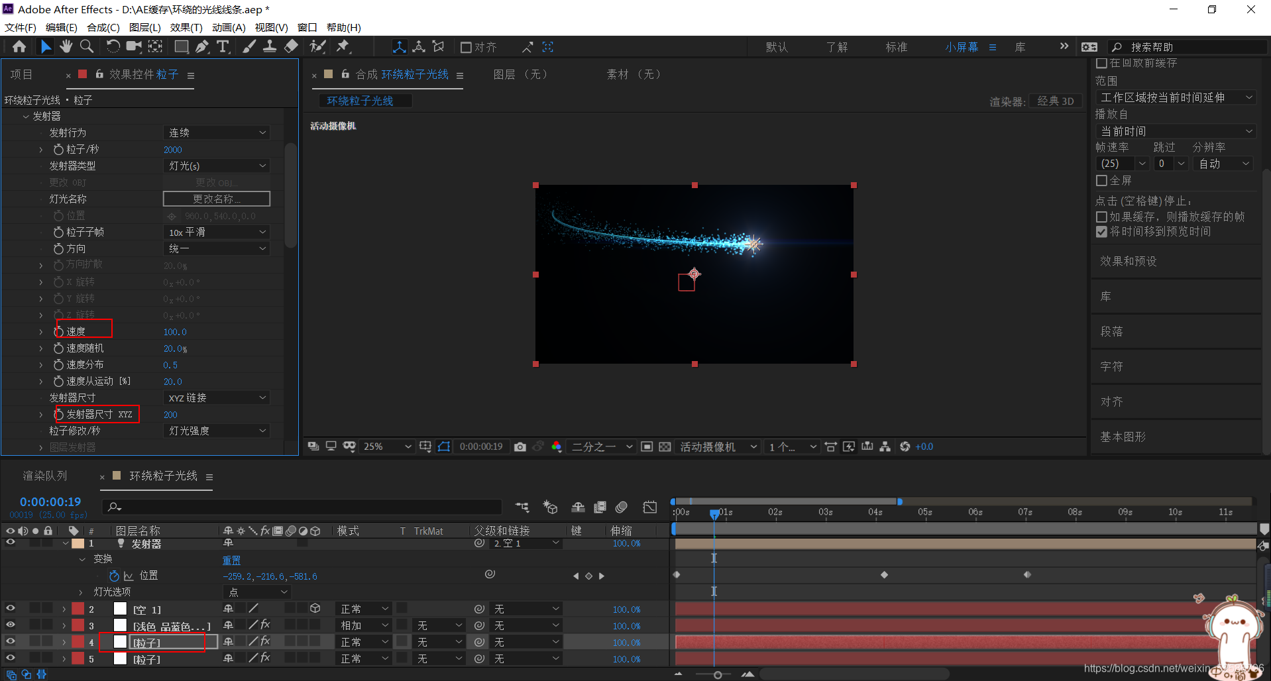The image size is (1271, 681).
Task: Select the Pen tool
Action: [x=202, y=46]
